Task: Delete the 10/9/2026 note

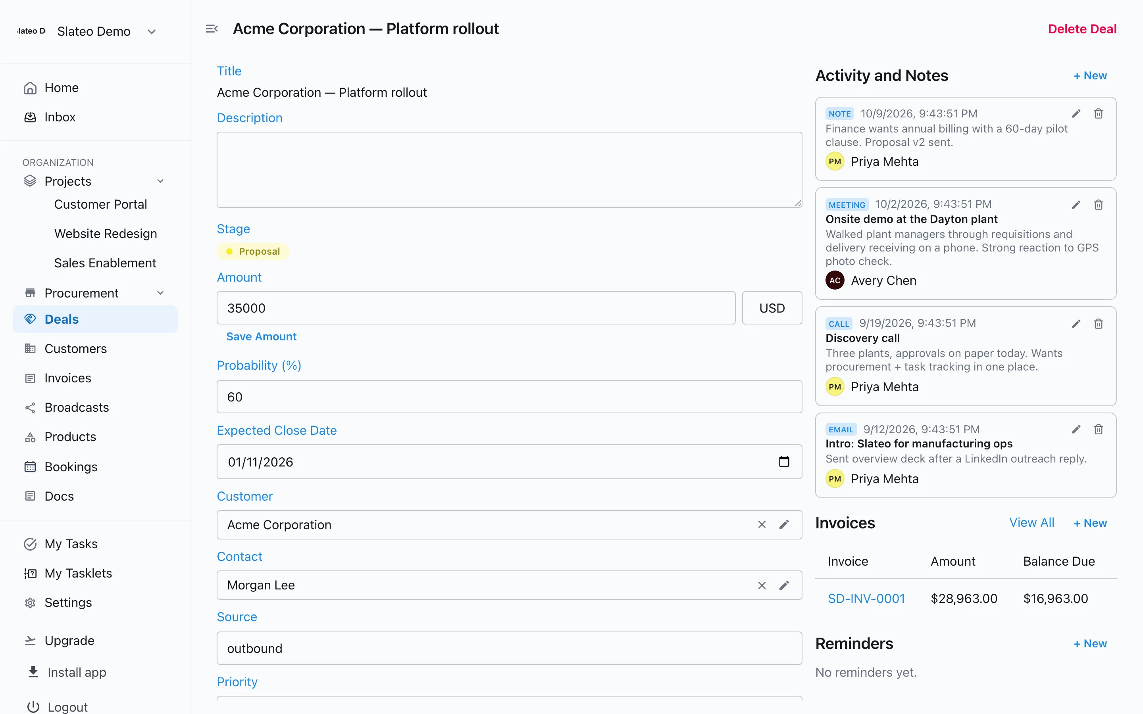Action: (x=1099, y=113)
